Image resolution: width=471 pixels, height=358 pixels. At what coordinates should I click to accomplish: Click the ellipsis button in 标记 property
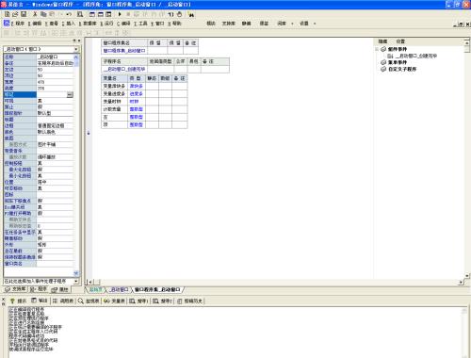coord(70,94)
